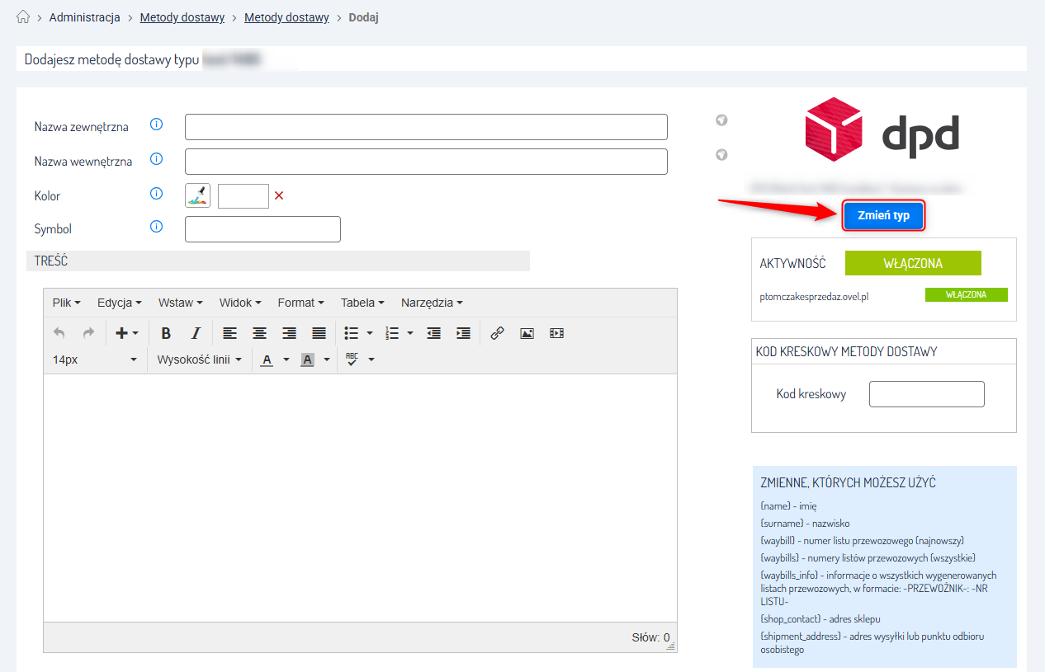Expand the Wysokość linii dropdown
This screenshot has width=1045, height=672.
click(x=199, y=359)
